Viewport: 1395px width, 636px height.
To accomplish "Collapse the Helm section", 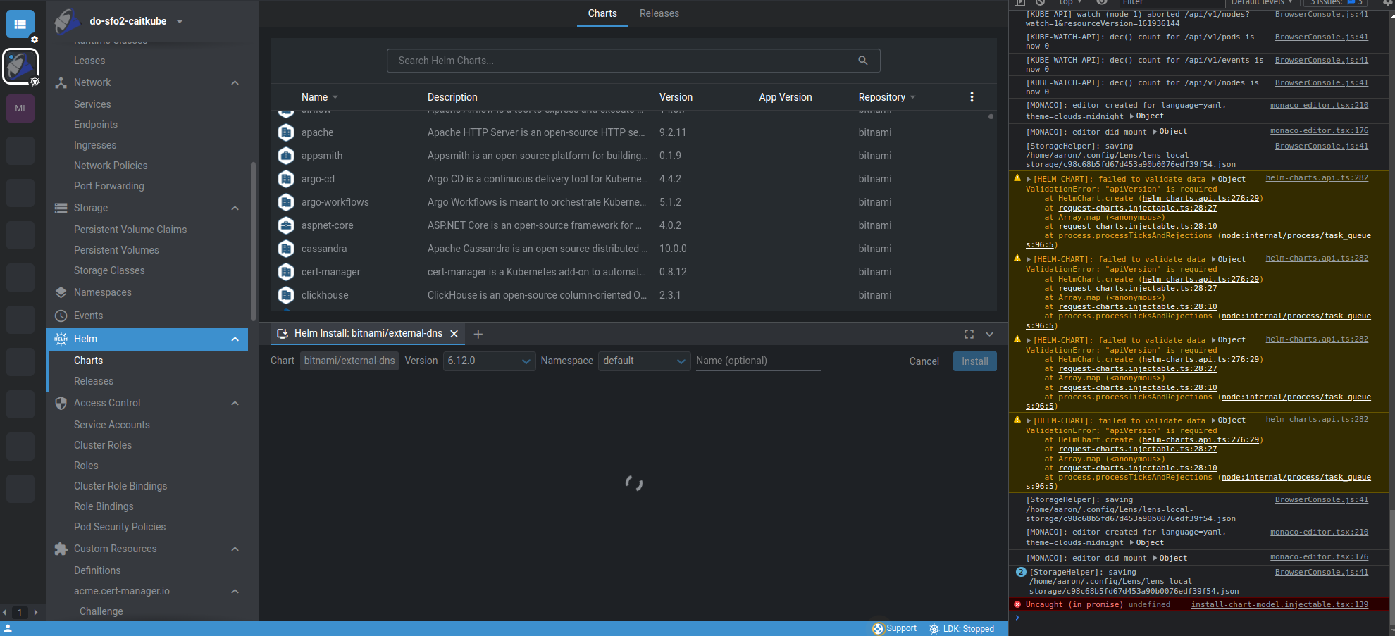I will point(235,339).
